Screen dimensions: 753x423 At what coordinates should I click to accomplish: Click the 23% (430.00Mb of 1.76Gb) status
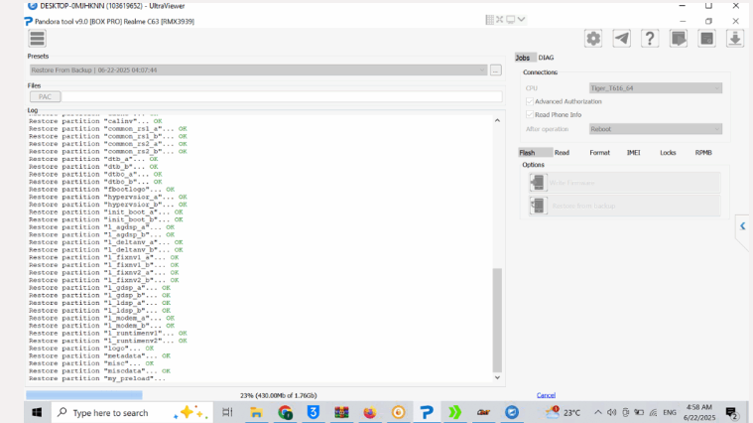pyautogui.click(x=278, y=395)
